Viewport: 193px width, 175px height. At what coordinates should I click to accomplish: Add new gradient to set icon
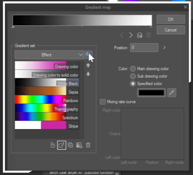pyautogui.click(x=79, y=145)
